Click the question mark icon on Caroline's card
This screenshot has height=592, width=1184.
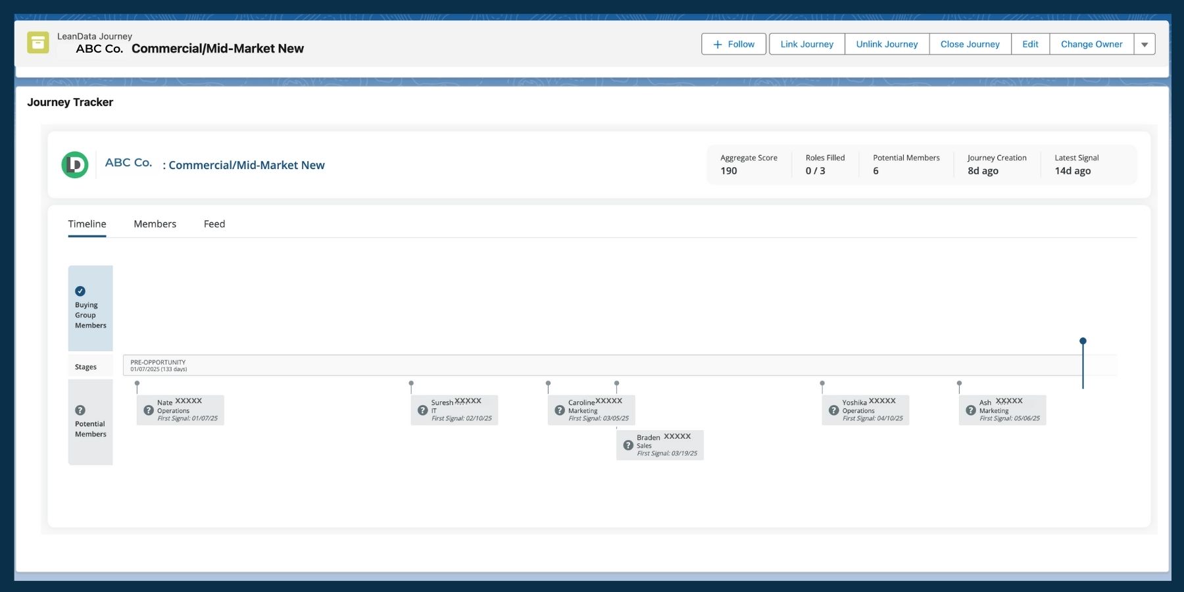[558, 410]
